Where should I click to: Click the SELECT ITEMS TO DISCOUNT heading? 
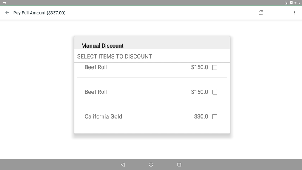(x=115, y=56)
